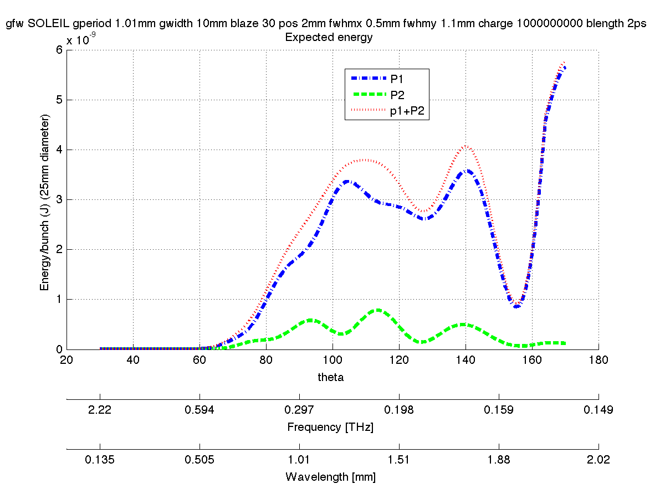The width and height of the screenshot is (665, 499).
Task: Click the plot title line starting 'gfw SOLEIL'
Action: pyautogui.click(x=326, y=24)
